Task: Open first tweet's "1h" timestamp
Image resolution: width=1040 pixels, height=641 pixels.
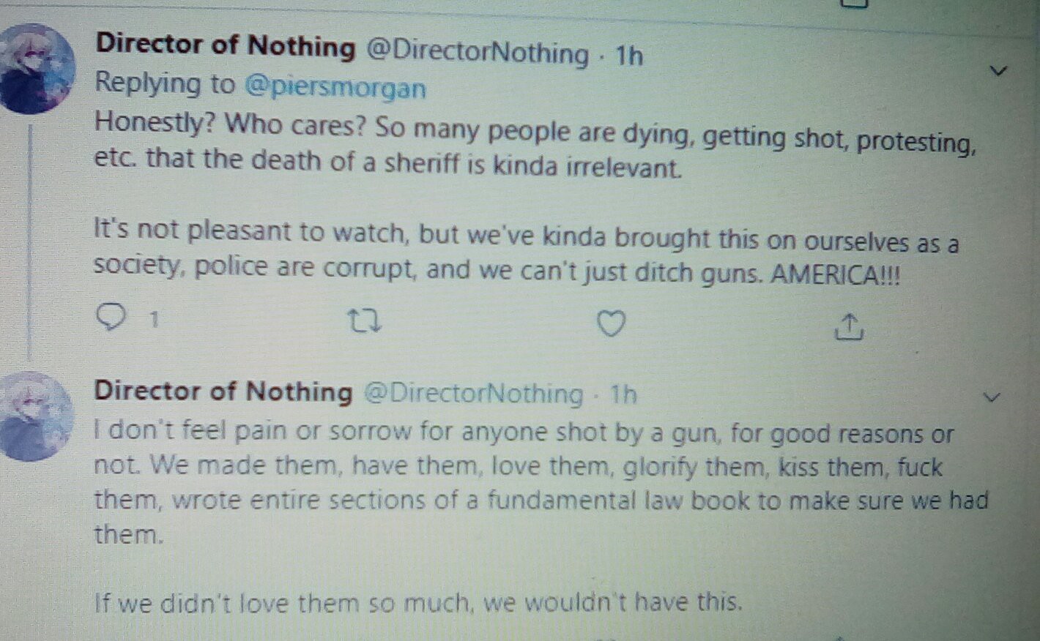Action: click(628, 56)
